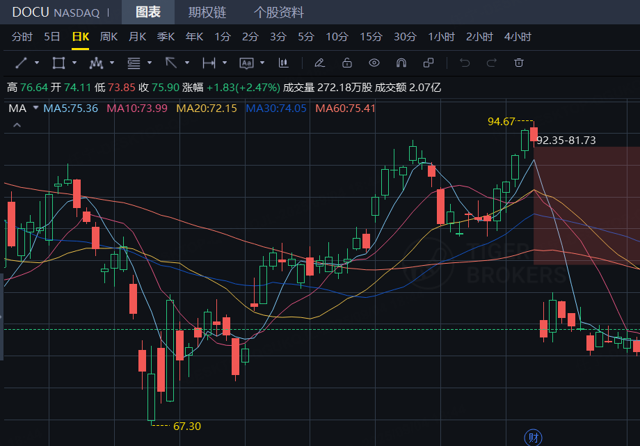Expand the text annotation tool dropdown
The image size is (640, 446).
click(x=262, y=63)
